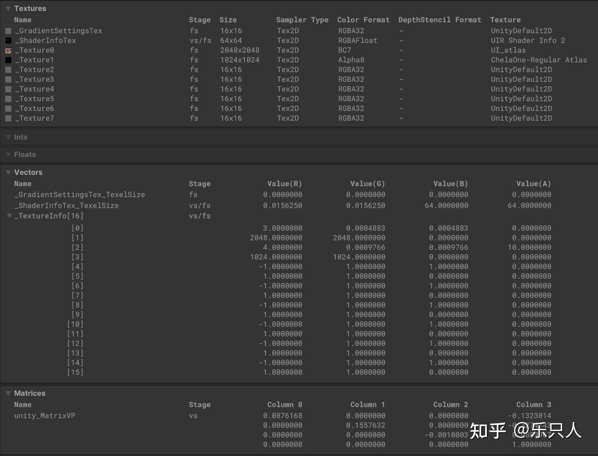This screenshot has width=598, height=456.
Task: Click the _Texture1 ChelaOne atlas preview icon
Action: (x=8, y=59)
